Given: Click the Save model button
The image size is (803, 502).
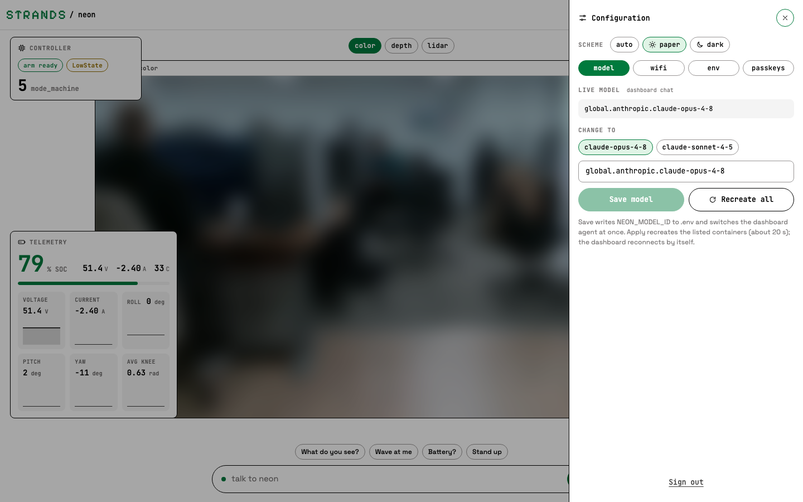Looking at the screenshot, I should [x=631, y=200].
